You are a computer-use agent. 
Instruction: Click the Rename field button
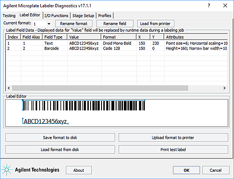[115, 24]
